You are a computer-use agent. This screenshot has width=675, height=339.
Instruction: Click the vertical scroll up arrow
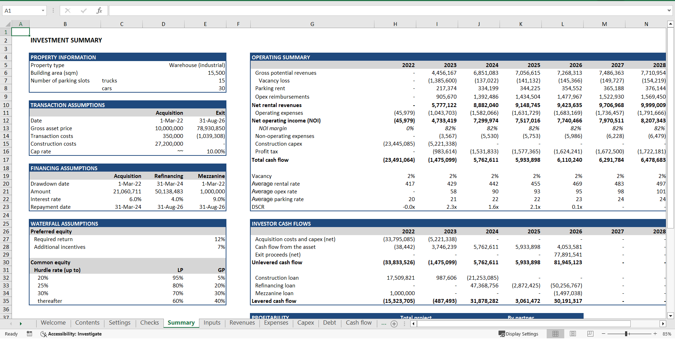[x=670, y=24]
